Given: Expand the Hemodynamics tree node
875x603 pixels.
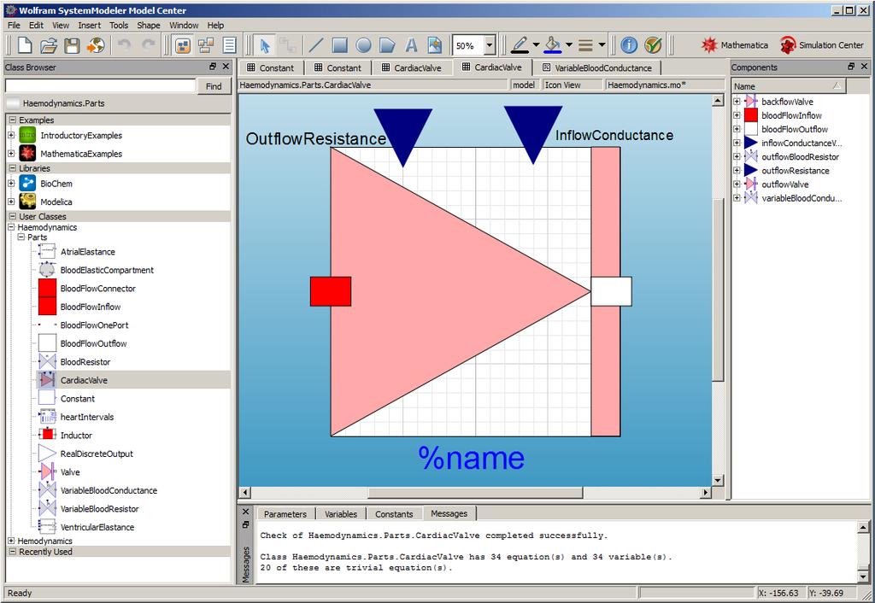Looking at the screenshot, I should pos(11,541).
